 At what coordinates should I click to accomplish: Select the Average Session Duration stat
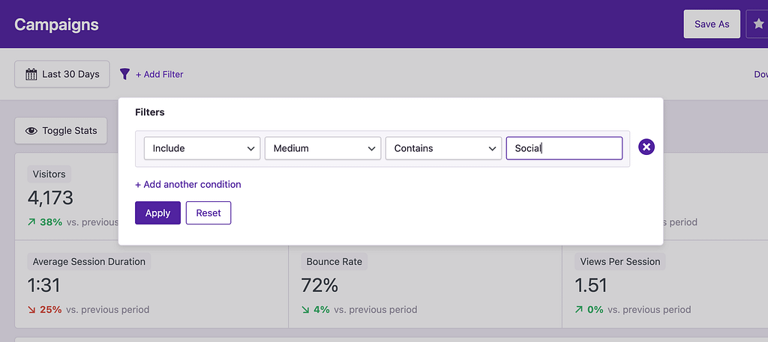pos(151,284)
